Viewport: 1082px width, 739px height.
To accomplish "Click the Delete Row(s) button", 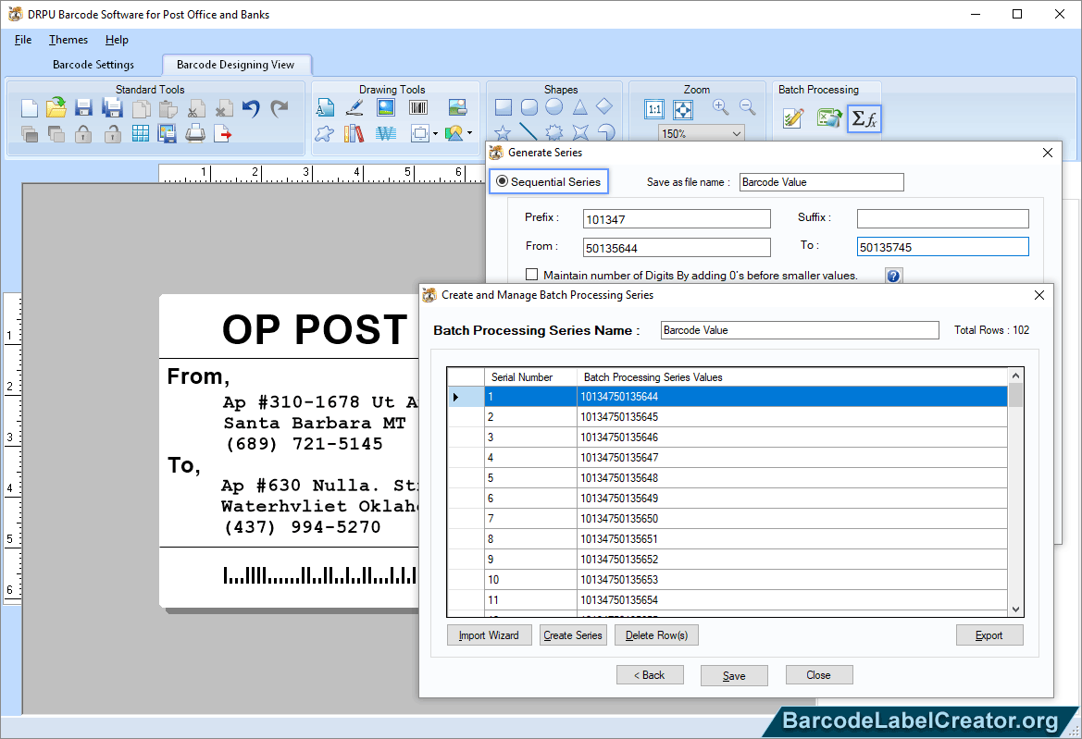I will [656, 634].
